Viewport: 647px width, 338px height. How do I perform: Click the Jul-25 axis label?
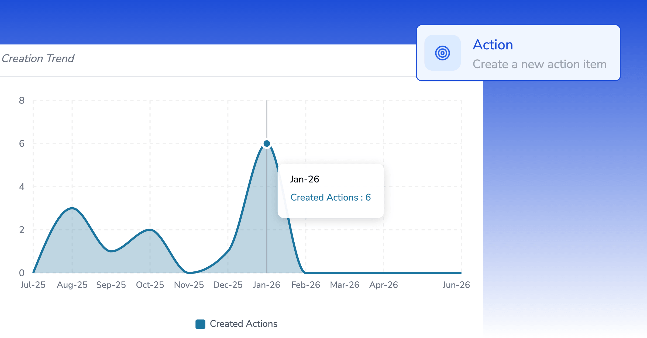(x=33, y=285)
